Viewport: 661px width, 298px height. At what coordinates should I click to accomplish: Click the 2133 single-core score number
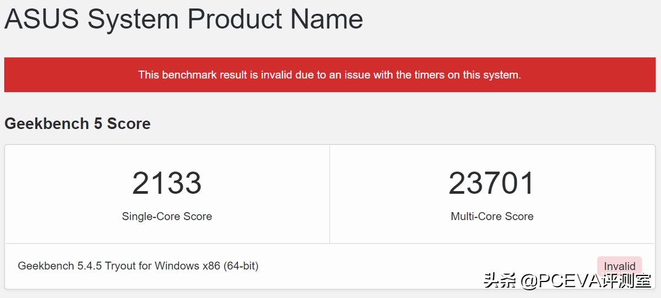tap(167, 183)
